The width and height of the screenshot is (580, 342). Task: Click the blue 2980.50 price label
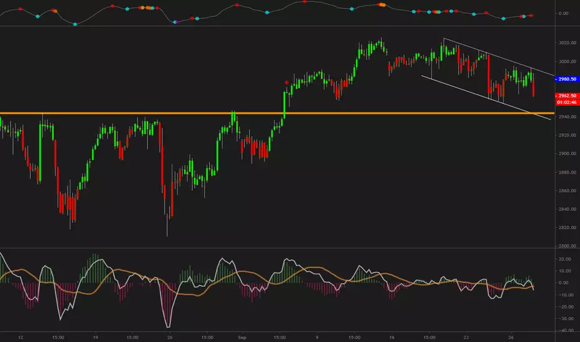pyautogui.click(x=568, y=79)
